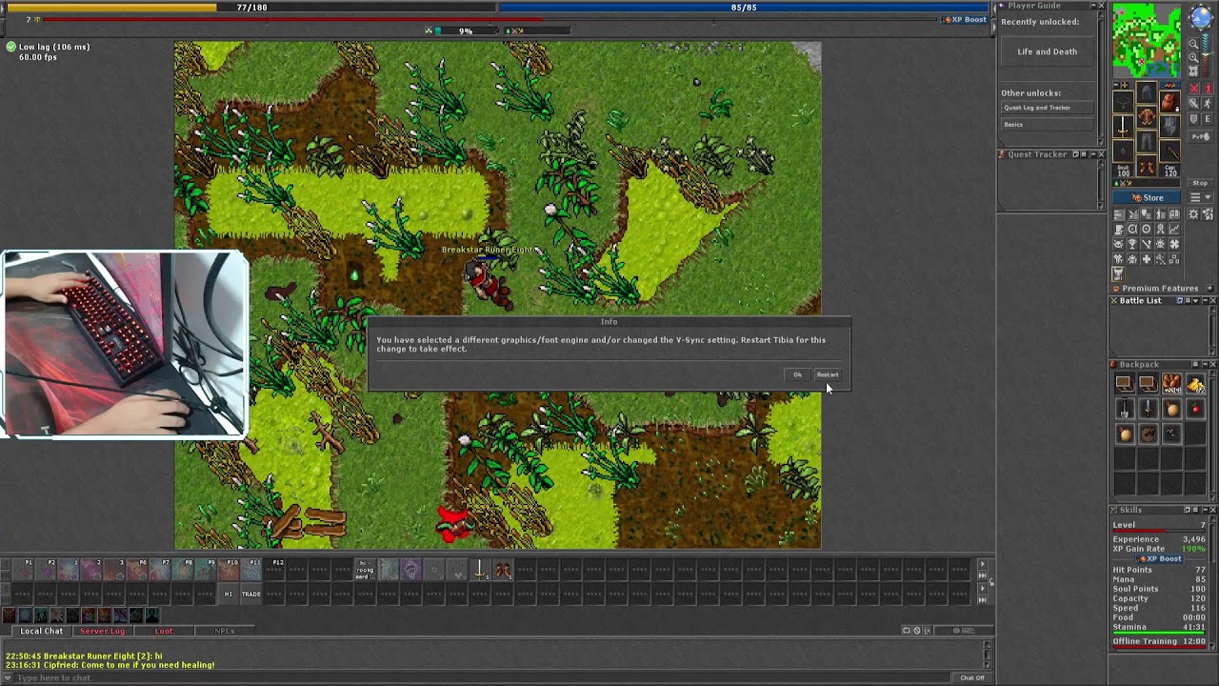Open options gear icon
This screenshot has width=1219, height=686.
[x=1192, y=214]
